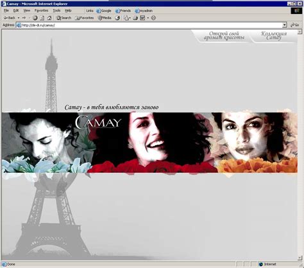Click the IE icon in title bar
The height and width of the screenshot is (268, 304).
[4, 4]
